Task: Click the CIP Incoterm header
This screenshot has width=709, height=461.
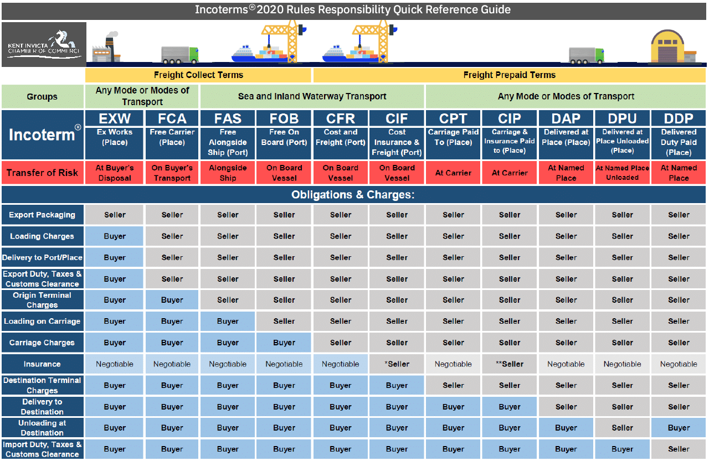Action: click(510, 118)
